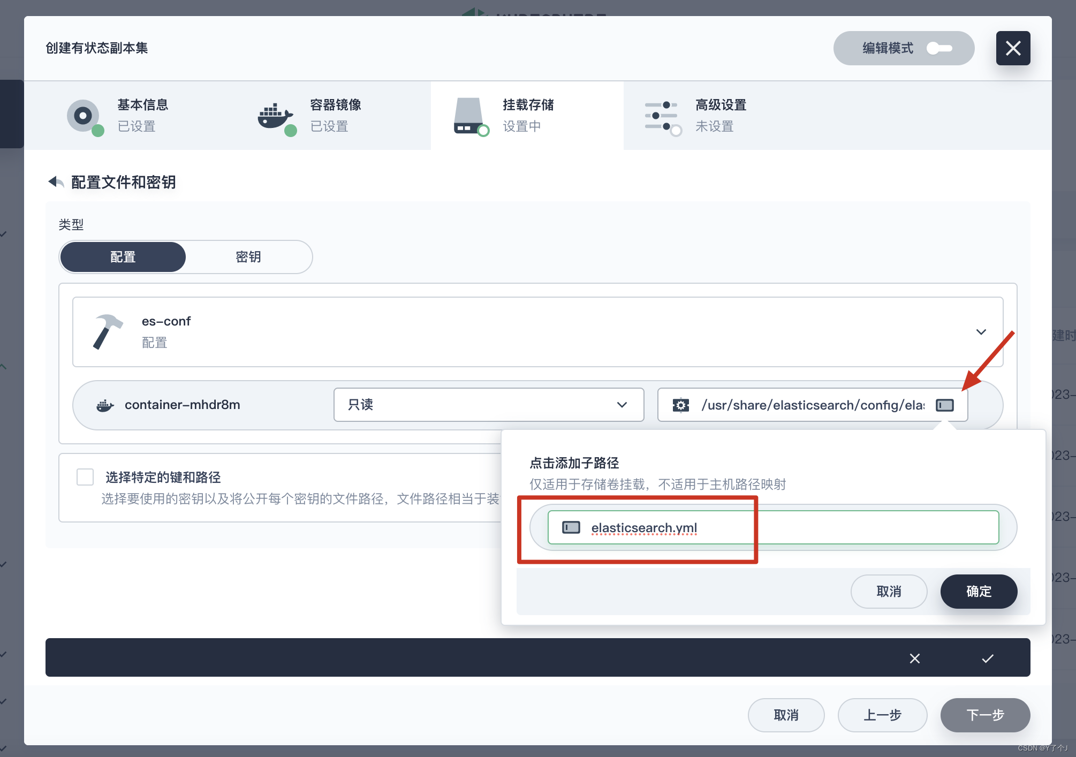Proceed with 下一步 button
The image size is (1076, 757).
coord(985,715)
